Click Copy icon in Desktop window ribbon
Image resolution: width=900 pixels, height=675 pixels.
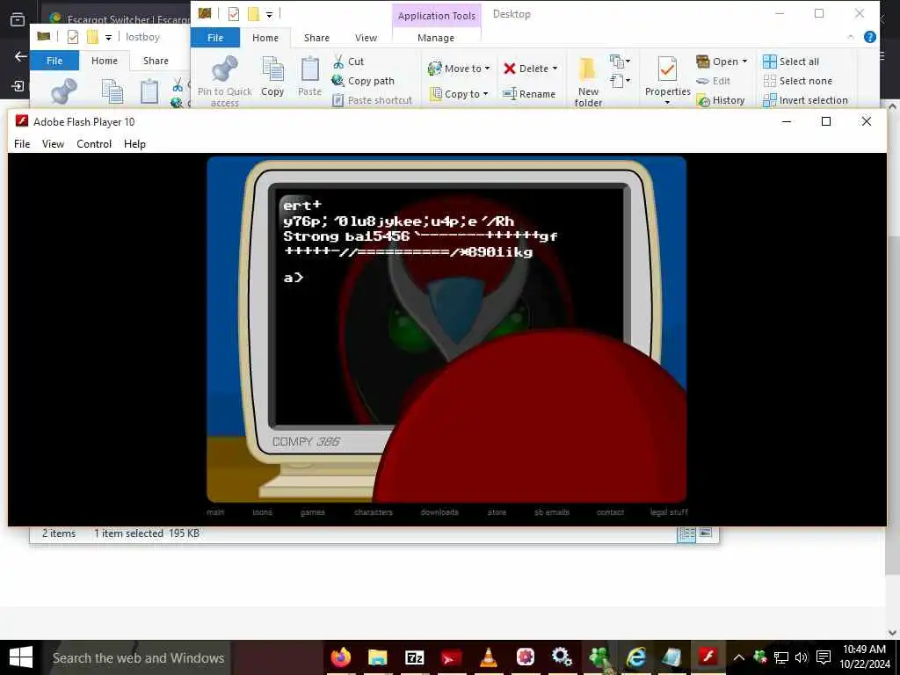(x=272, y=69)
